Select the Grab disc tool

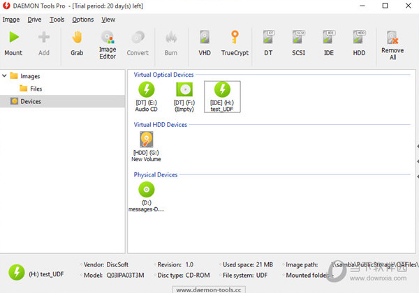click(77, 44)
